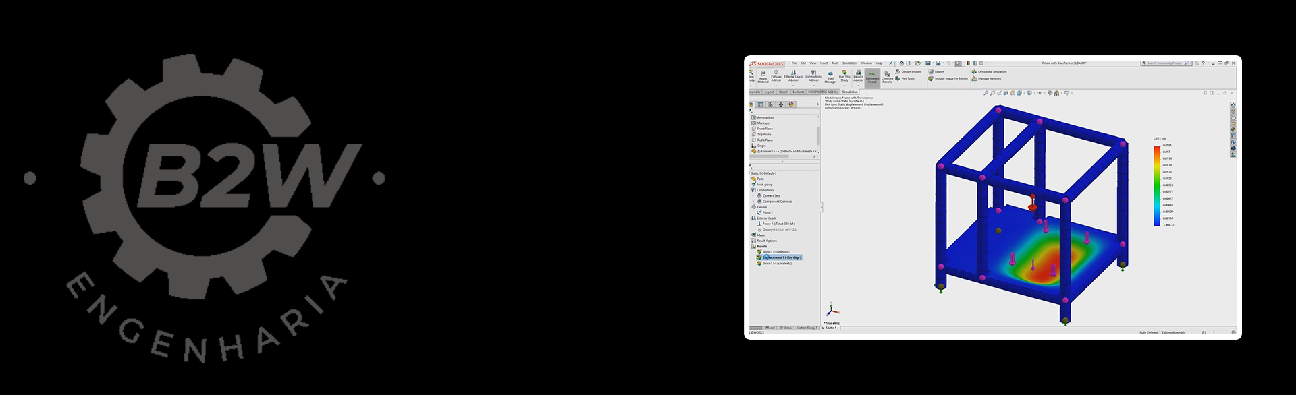Click Zoom to Fit in view toolbar
The image size is (1296, 395).
tap(986, 93)
